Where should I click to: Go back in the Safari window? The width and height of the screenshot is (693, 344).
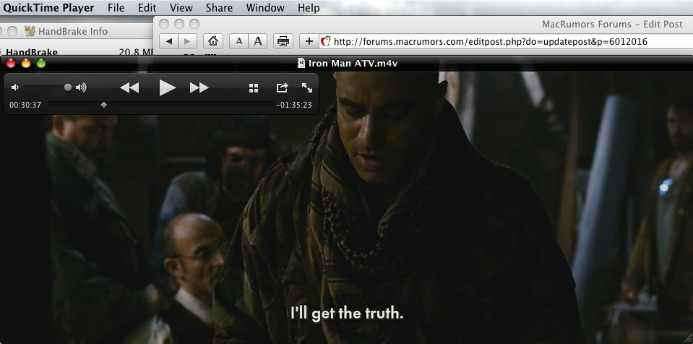[x=168, y=42]
